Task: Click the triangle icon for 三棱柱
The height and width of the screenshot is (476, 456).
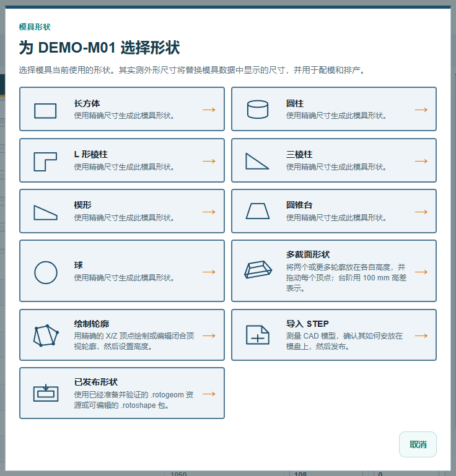Action: [257, 161]
